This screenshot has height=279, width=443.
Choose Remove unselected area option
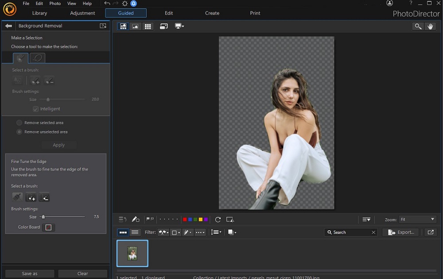(x=19, y=132)
